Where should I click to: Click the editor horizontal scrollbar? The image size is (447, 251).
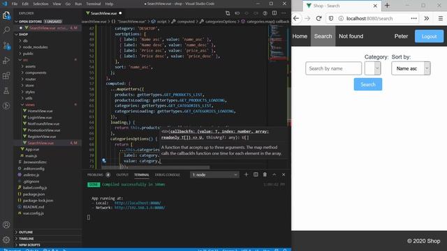[x=156, y=167]
